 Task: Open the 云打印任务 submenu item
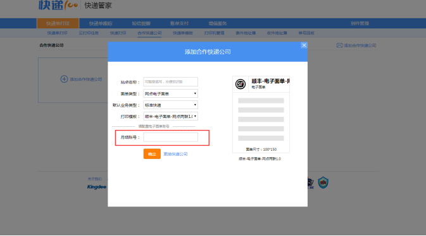pyautogui.click(x=89, y=33)
